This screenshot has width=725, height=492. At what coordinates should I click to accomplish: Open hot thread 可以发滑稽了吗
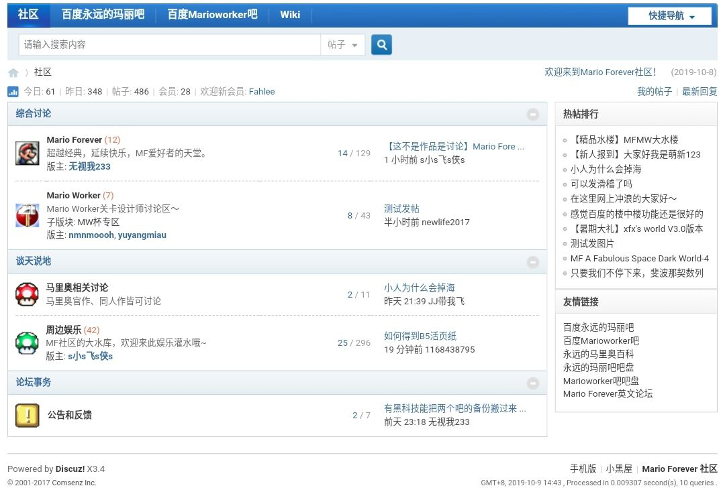coord(601,184)
